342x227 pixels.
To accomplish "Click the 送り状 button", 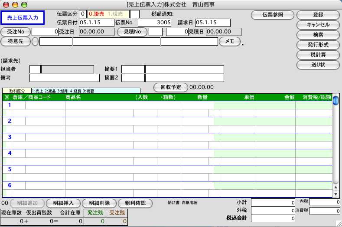I will tap(318, 65).
